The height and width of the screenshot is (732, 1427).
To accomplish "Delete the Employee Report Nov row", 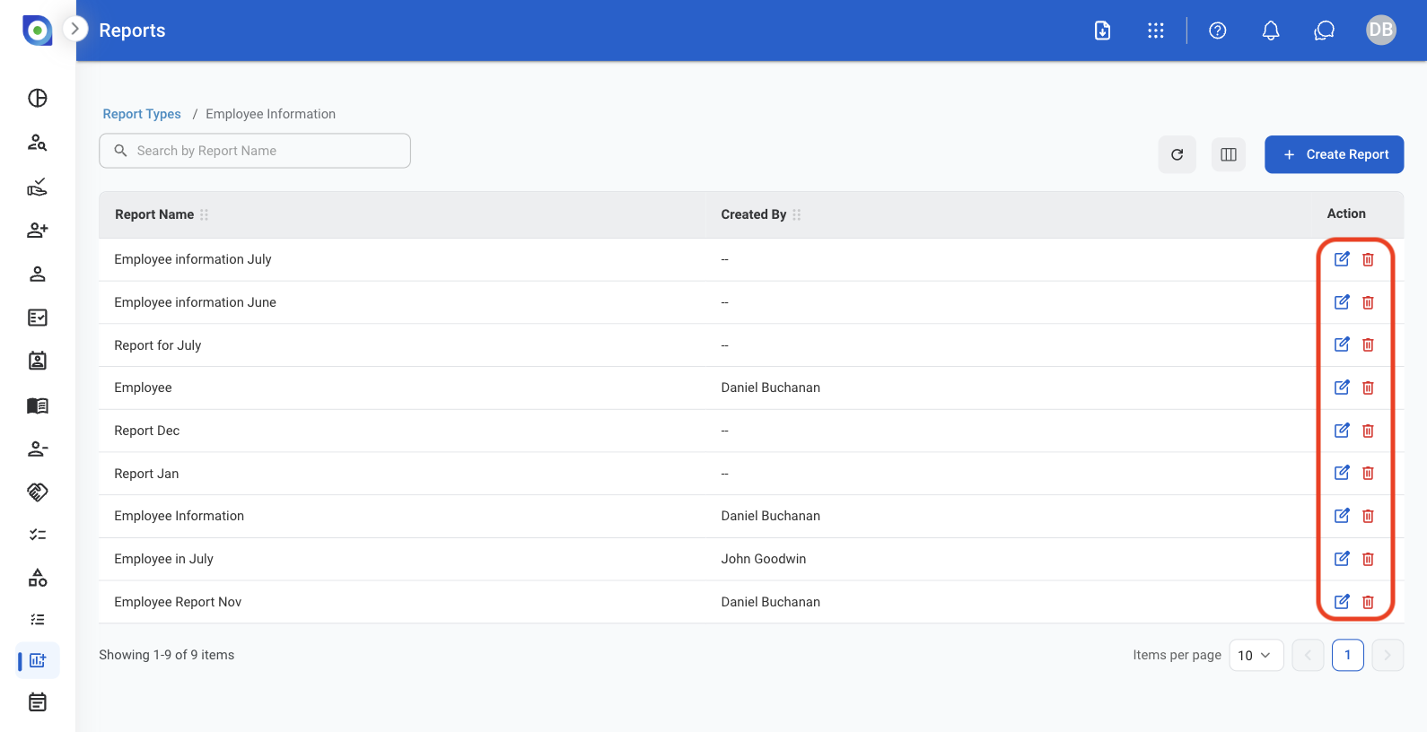I will pyautogui.click(x=1369, y=602).
